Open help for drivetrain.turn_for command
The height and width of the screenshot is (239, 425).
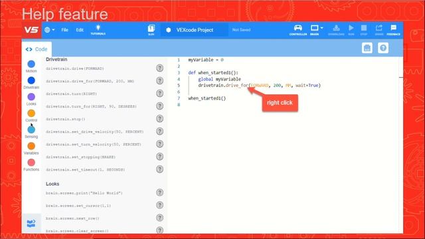(x=159, y=106)
